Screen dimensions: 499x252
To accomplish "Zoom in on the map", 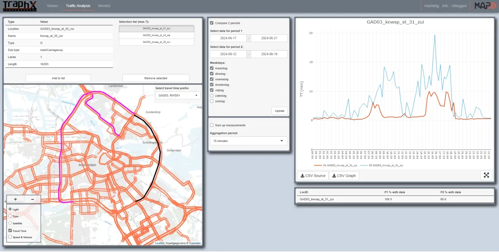I will click(x=15, y=199).
